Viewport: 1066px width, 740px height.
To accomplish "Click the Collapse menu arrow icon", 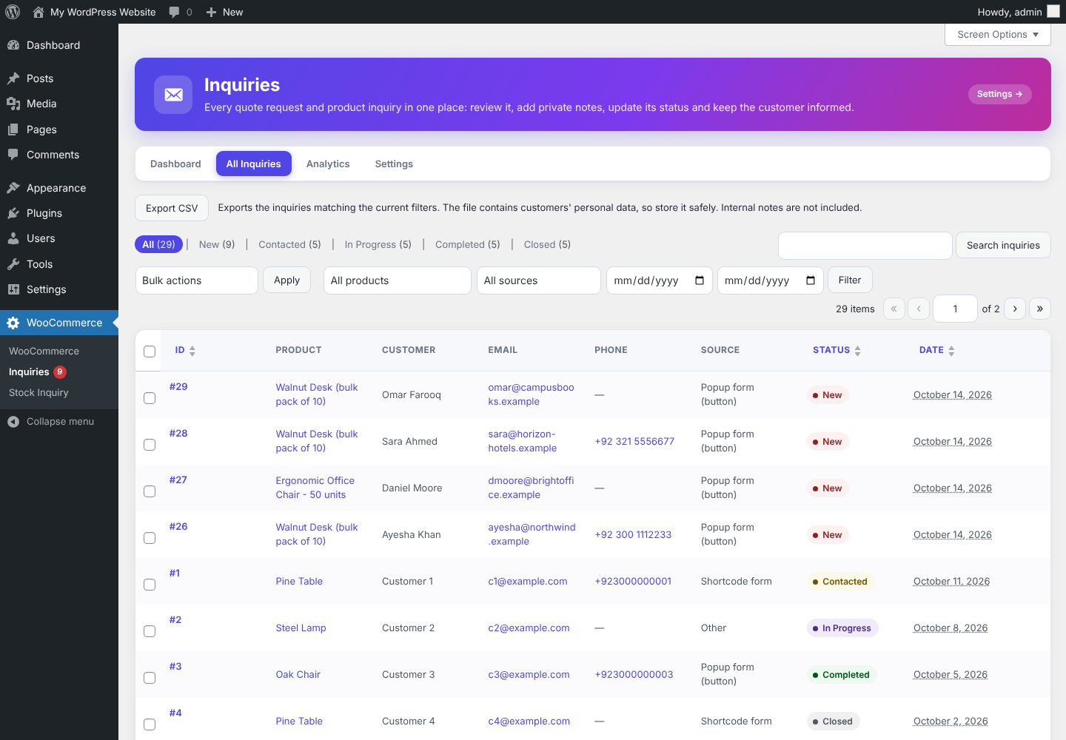I will coord(13,422).
